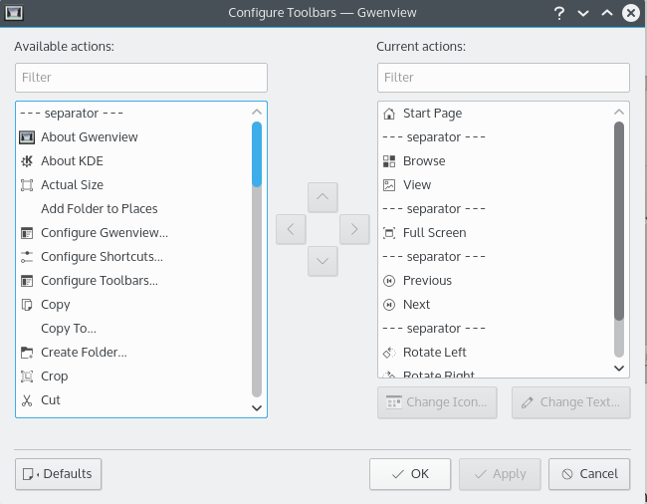Focus the current actions Filter field
The height and width of the screenshot is (504, 647).
coord(503,78)
